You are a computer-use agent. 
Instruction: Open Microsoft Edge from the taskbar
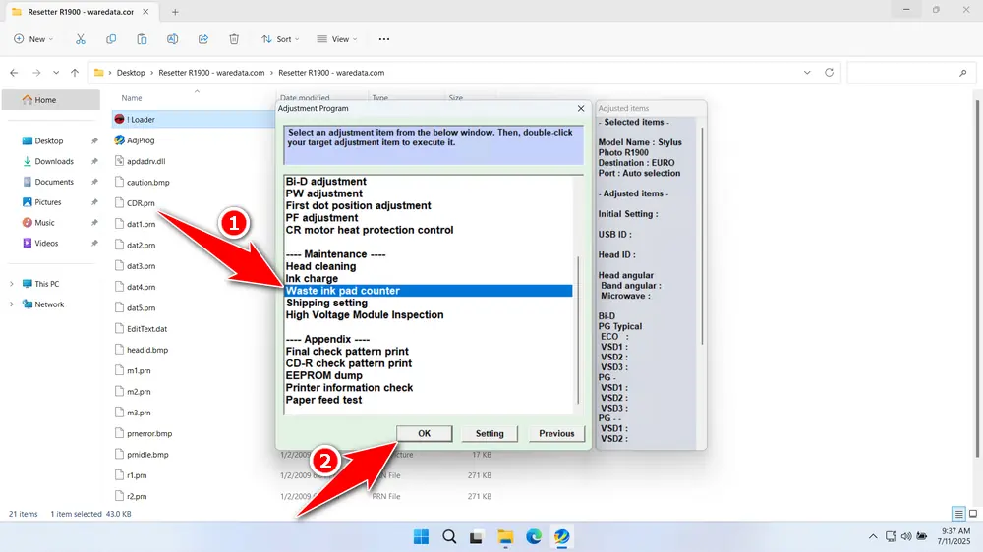point(534,536)
